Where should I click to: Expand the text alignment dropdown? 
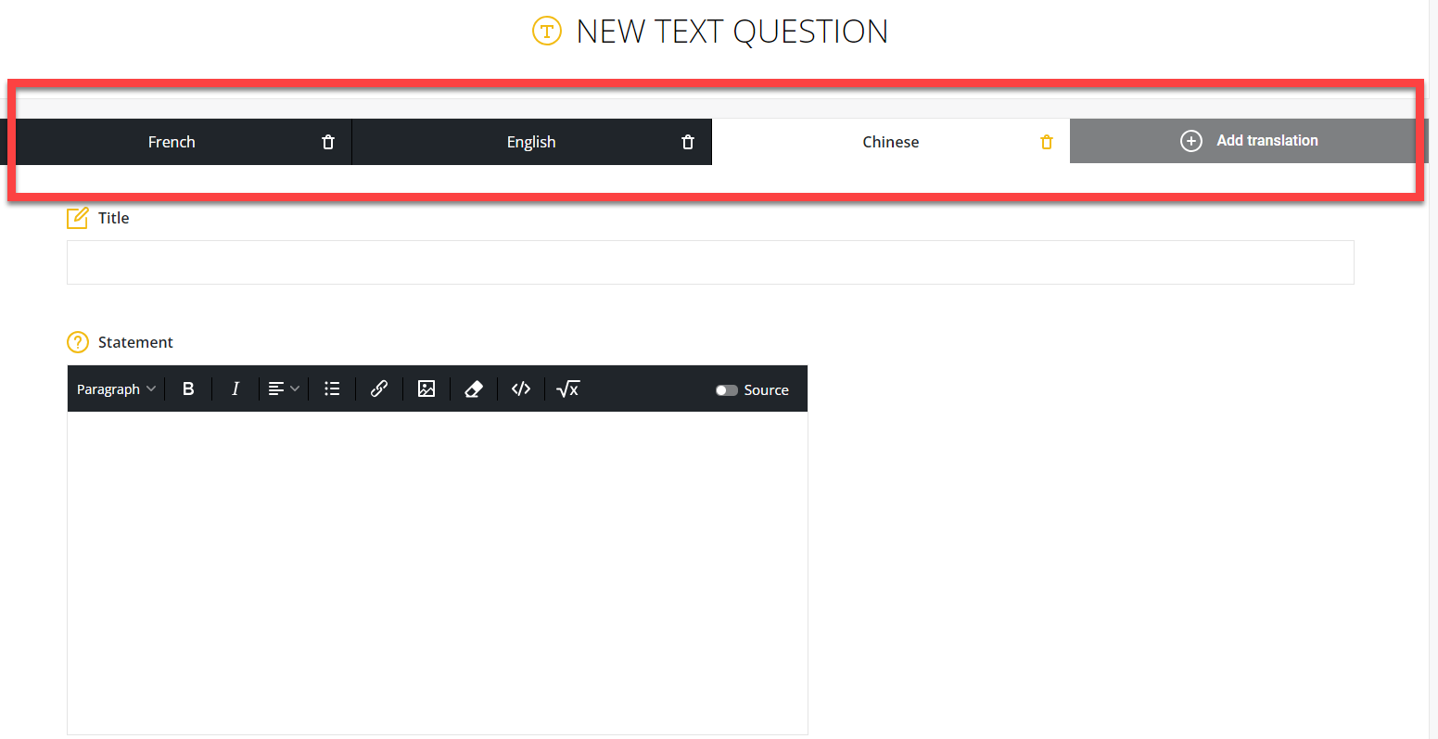pyautogui.click(x=284, y=389)
